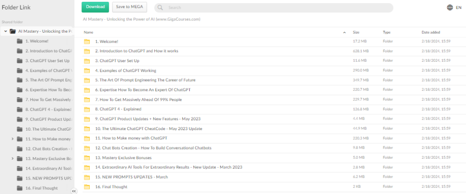Click folder icon beside '1. Welcome!' in file list
The image size is (466, 194).
tap(87, 42)
